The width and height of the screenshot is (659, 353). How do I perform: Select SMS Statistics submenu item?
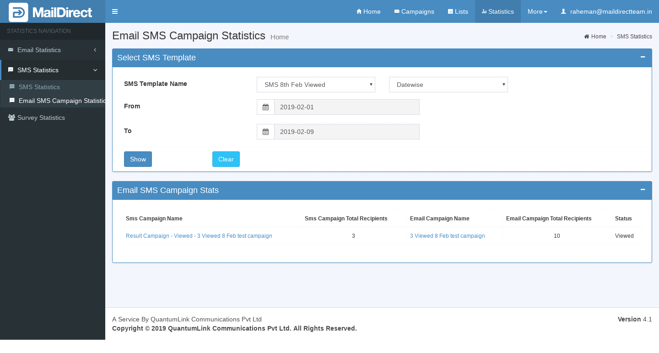[x=39, y=87]
